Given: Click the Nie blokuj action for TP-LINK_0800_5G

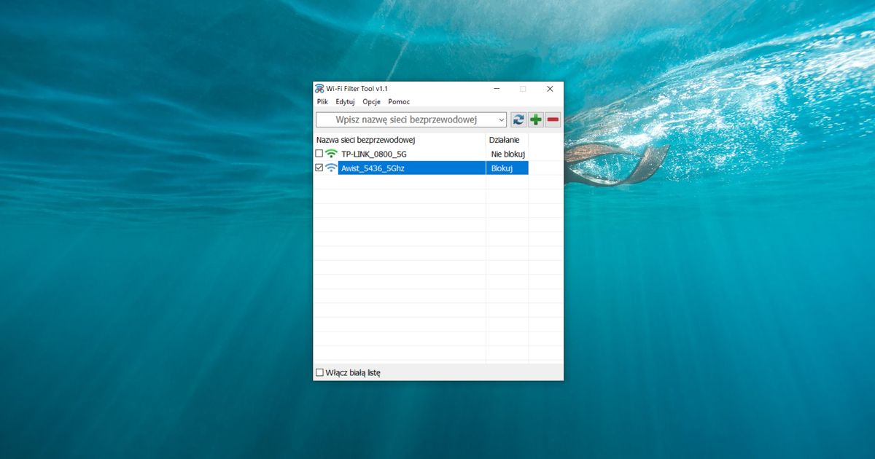Looking at the screenshot, I should click(x=507, y=153).
